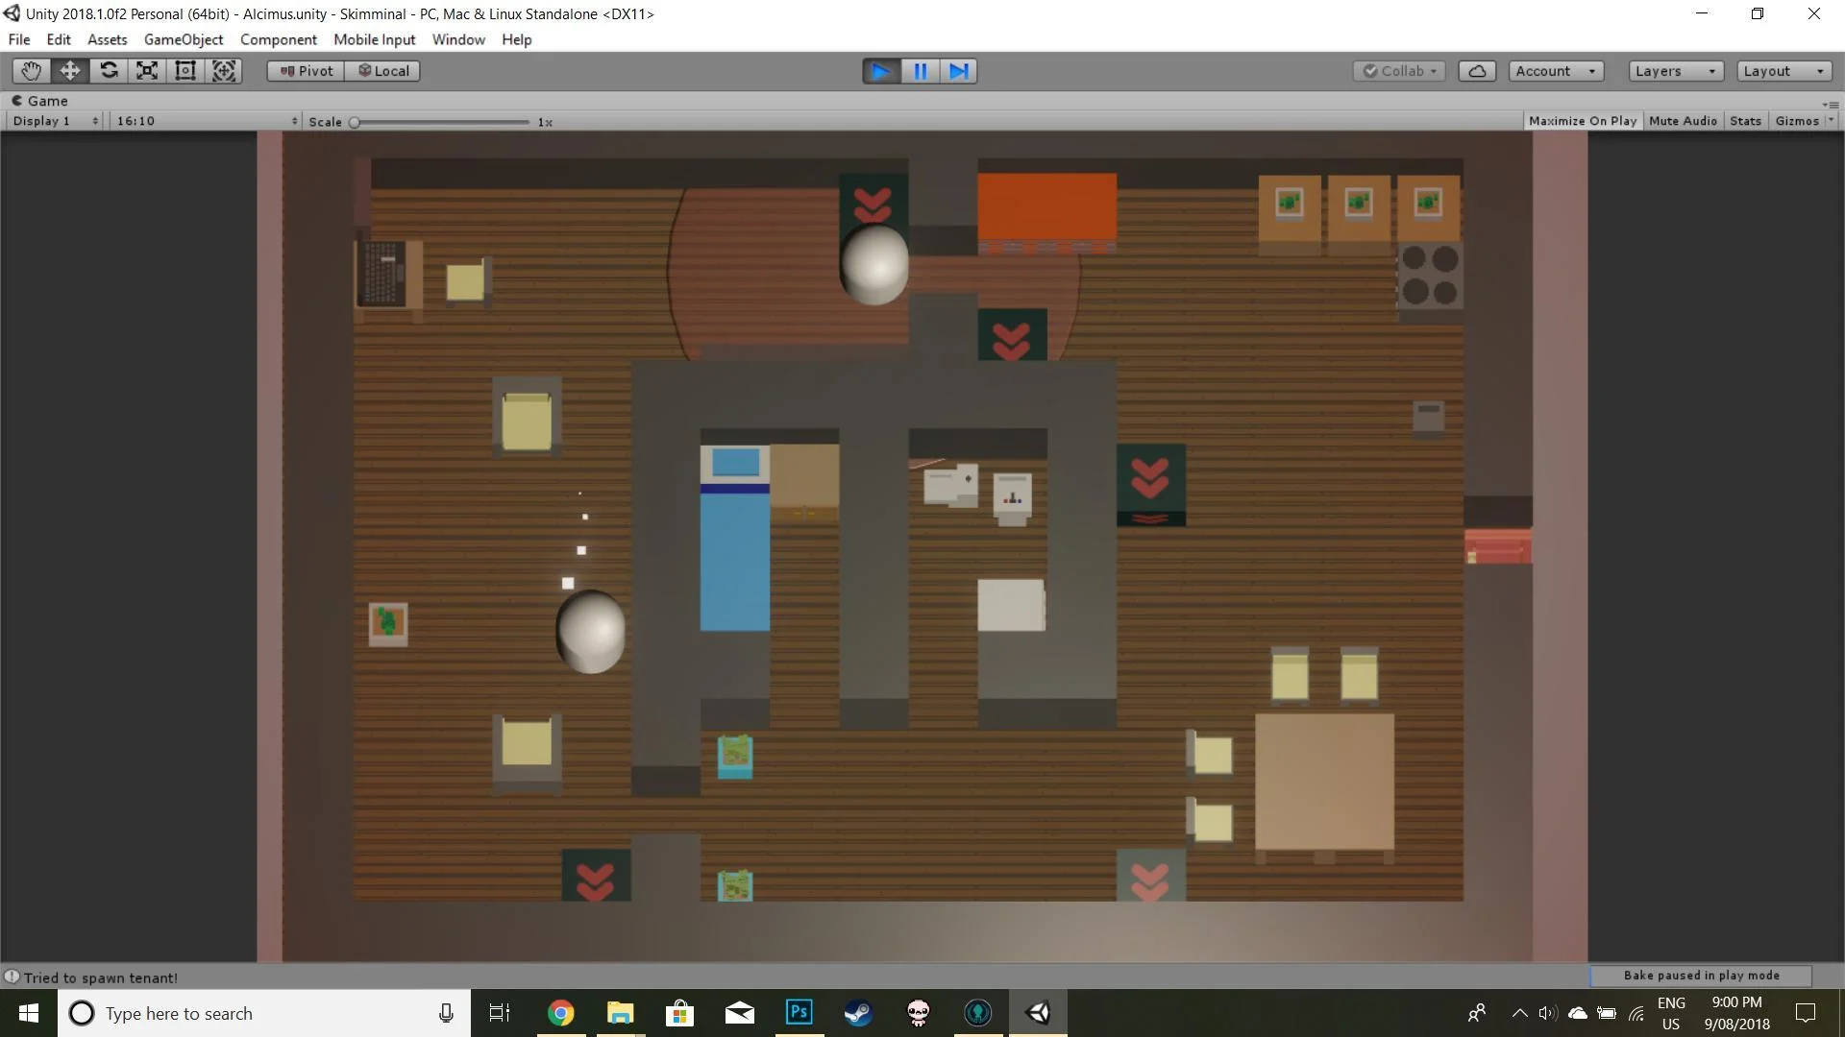Open the Game tab context menu icon
This screenshot has height=1037, width=1845.
1831,103
